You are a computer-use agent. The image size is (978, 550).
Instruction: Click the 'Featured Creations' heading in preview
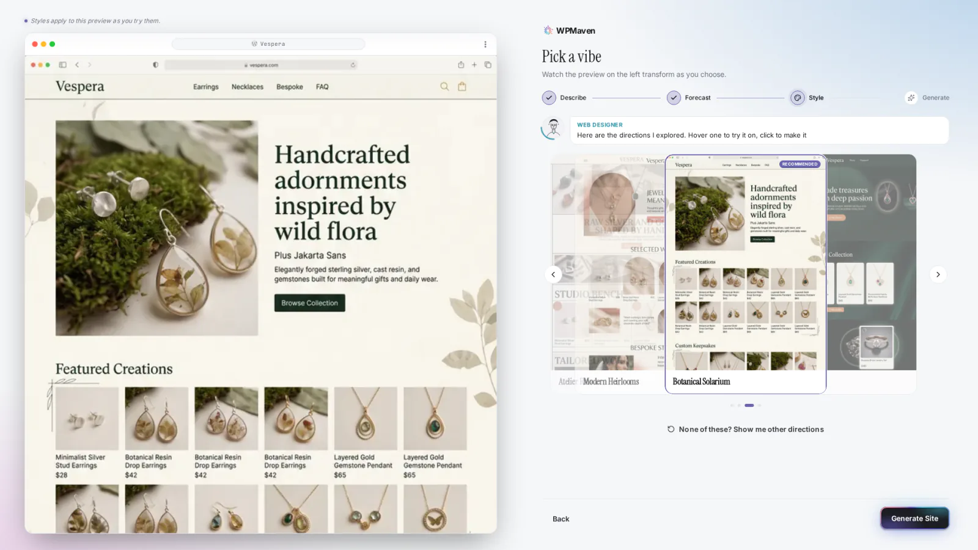click(114, 369)
